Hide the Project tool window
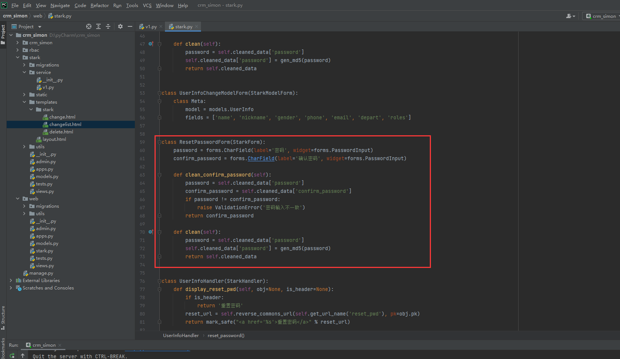Viewport: 620px width, 359px height. pyautogui.click(x=130, y=26)
